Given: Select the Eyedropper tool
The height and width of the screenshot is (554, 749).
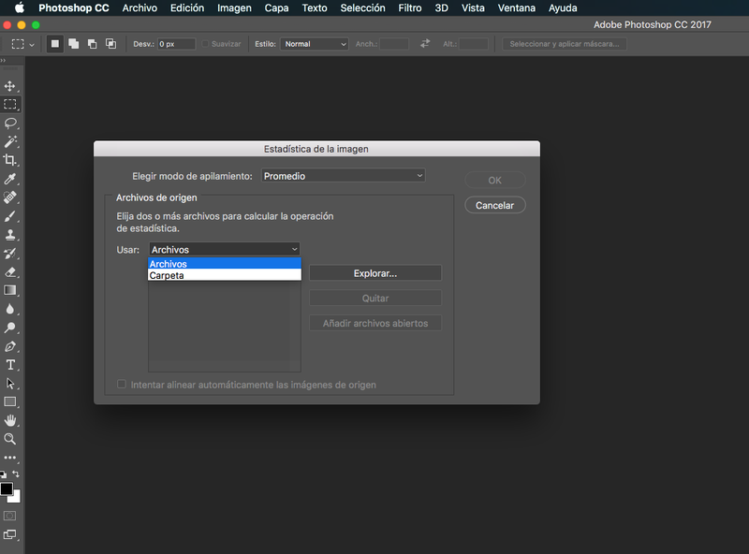Looking at the screenshot, I should 10,179.
